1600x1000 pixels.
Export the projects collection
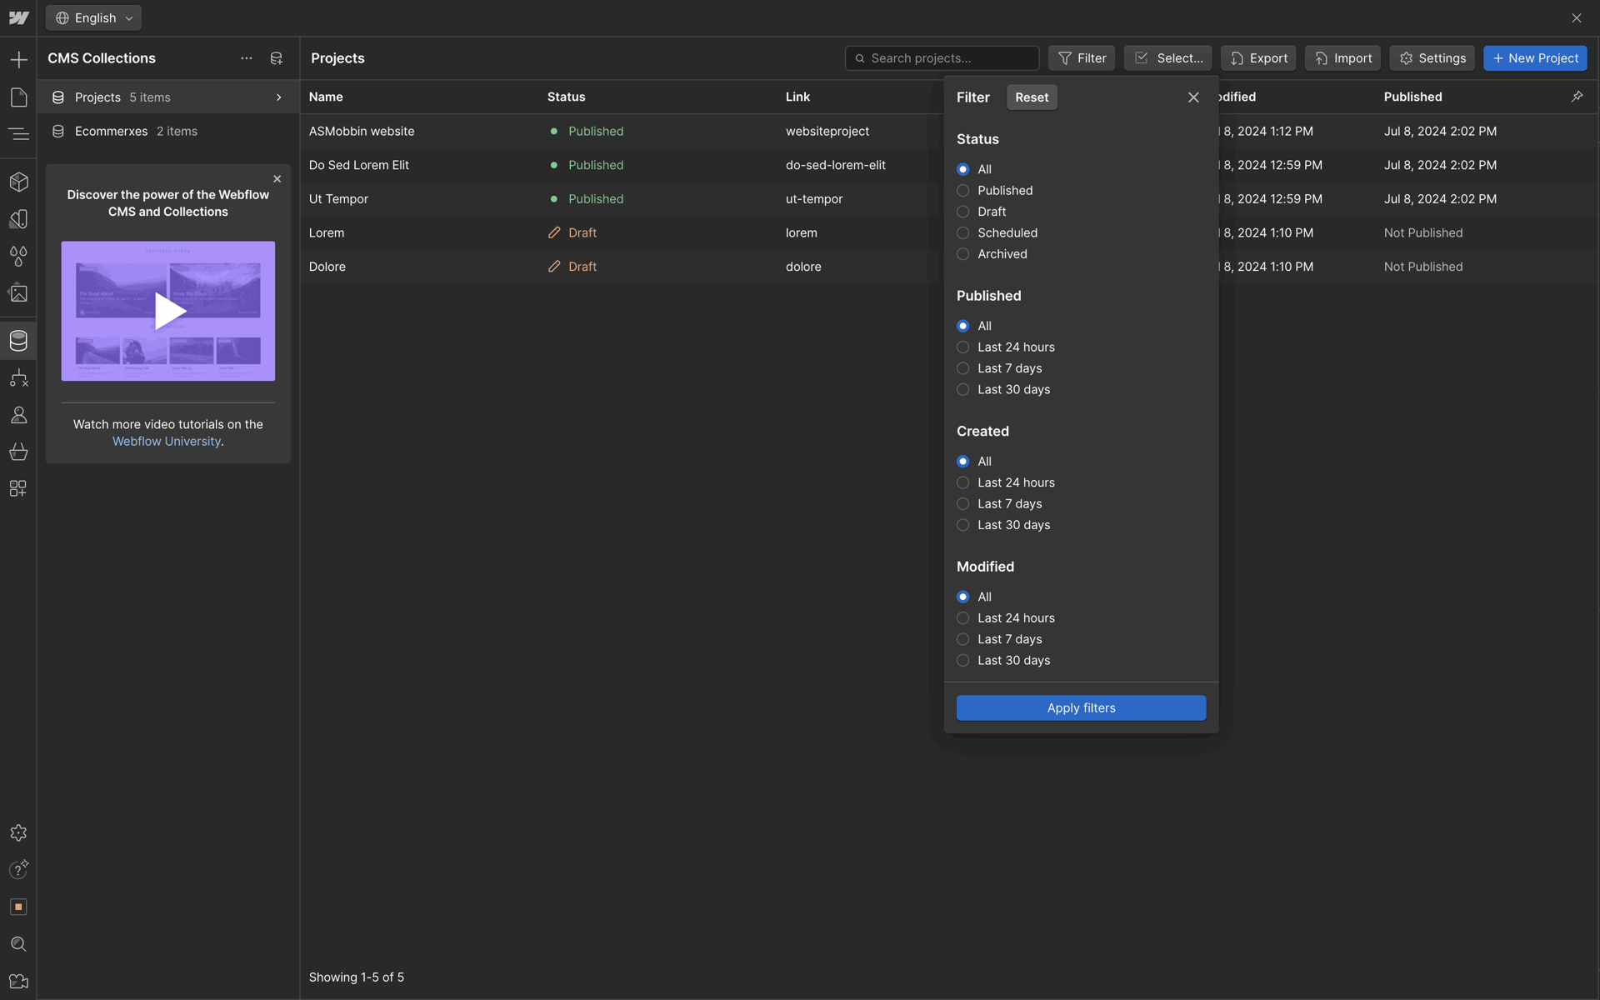(x=1258, y=58)
